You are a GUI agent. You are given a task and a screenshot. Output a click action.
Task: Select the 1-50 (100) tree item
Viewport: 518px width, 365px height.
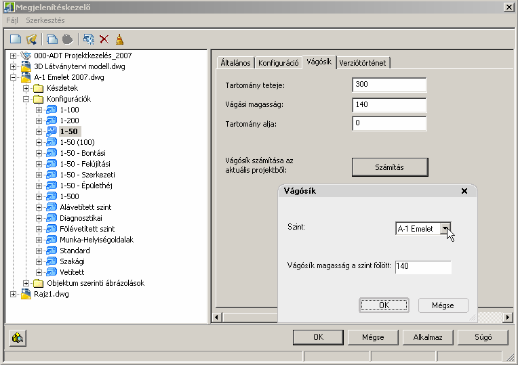[77, 142]
